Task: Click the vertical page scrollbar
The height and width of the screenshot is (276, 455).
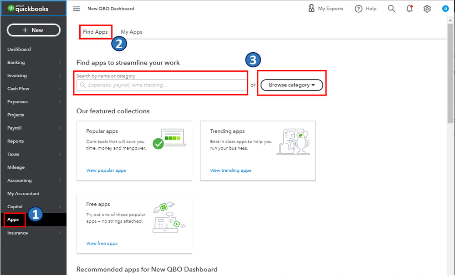Action: tap(450, 73)
